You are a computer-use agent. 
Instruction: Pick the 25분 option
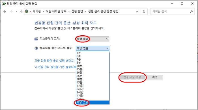tap(92, 76)
